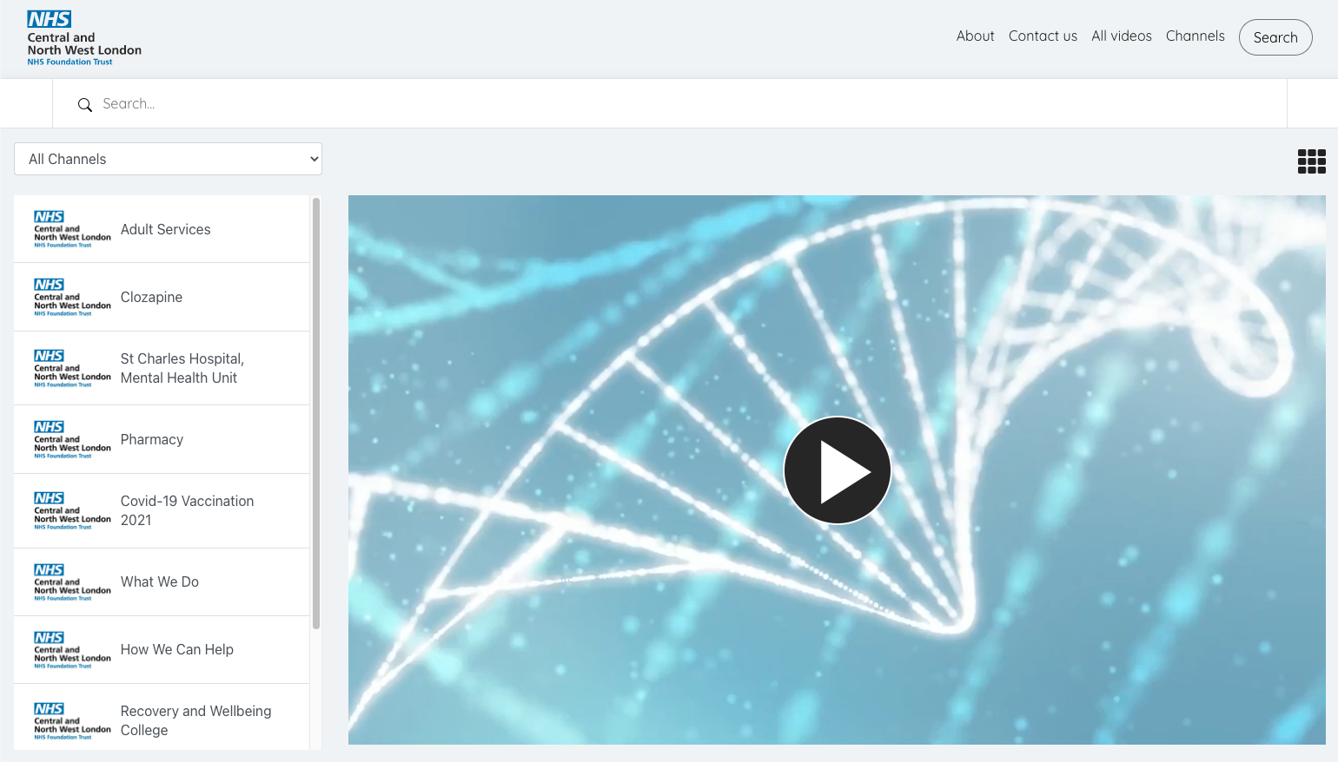The width and height of the screenshot is (1338, 762).
Task: Click NHS logo beside Clozapine channel
Action: pos(72,298)
